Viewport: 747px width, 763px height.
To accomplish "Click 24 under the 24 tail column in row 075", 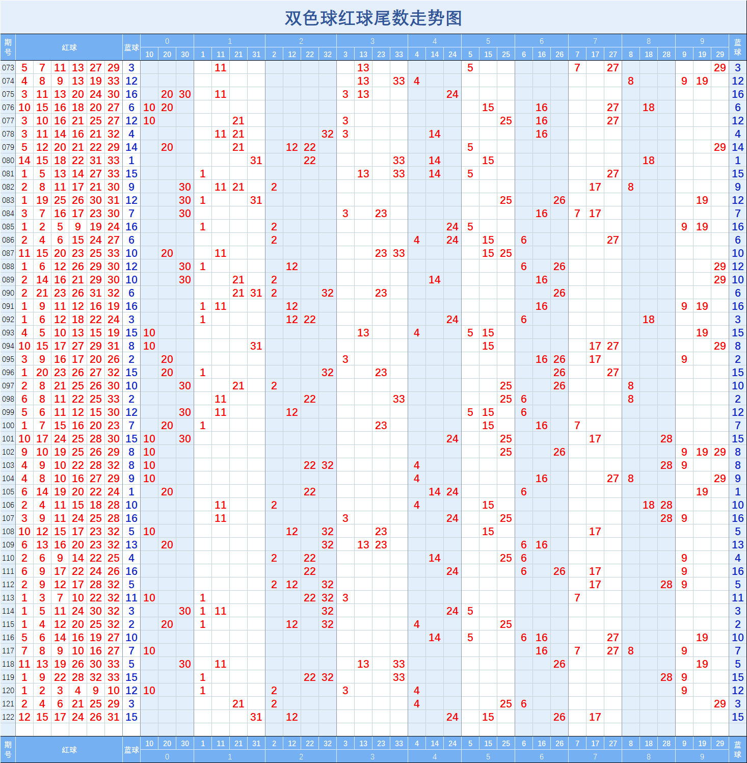I will [452, 94].
